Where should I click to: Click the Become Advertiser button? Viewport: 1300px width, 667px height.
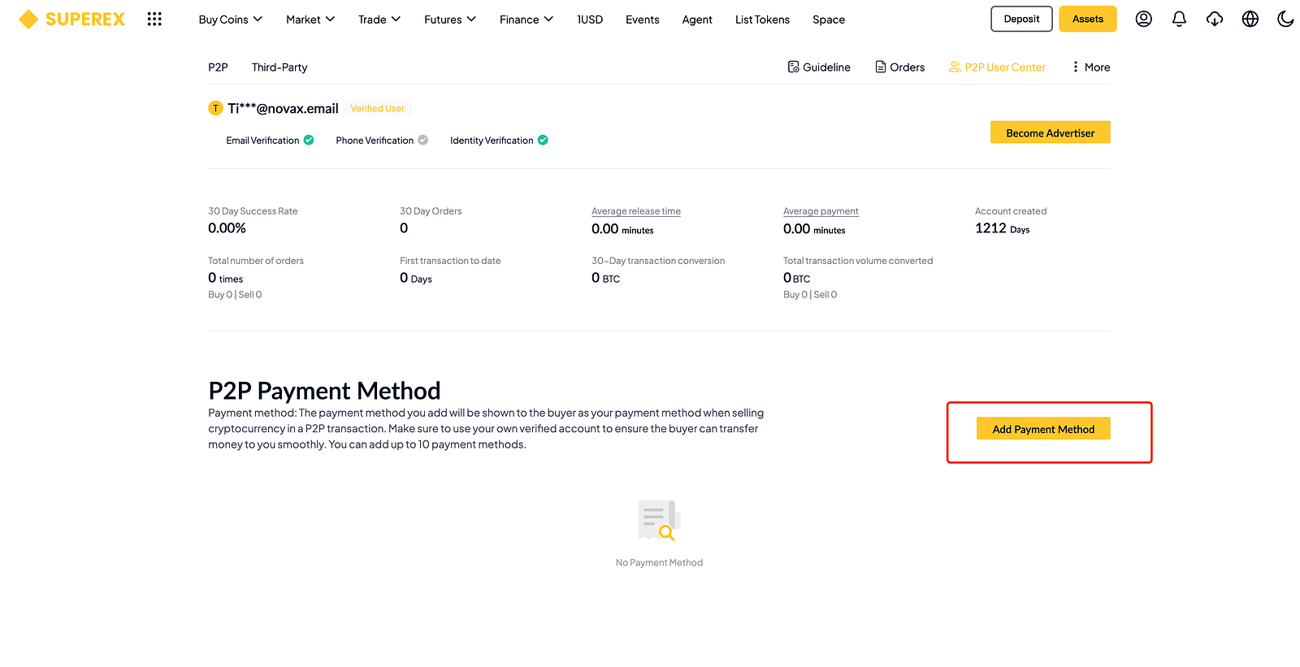pyautogui.click(x=1051, y=132)
